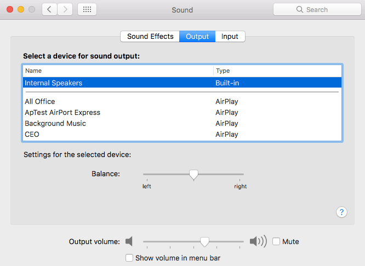Toggle Show volume in menu bar

tap(129, 258)
